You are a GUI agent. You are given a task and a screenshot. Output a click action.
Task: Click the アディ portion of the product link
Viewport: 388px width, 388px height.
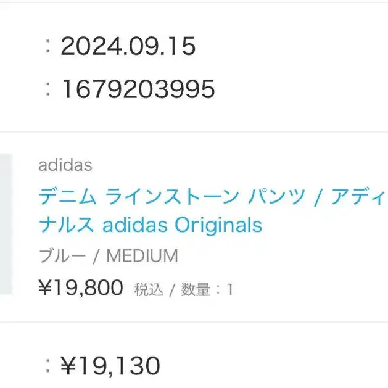(360, 197)
